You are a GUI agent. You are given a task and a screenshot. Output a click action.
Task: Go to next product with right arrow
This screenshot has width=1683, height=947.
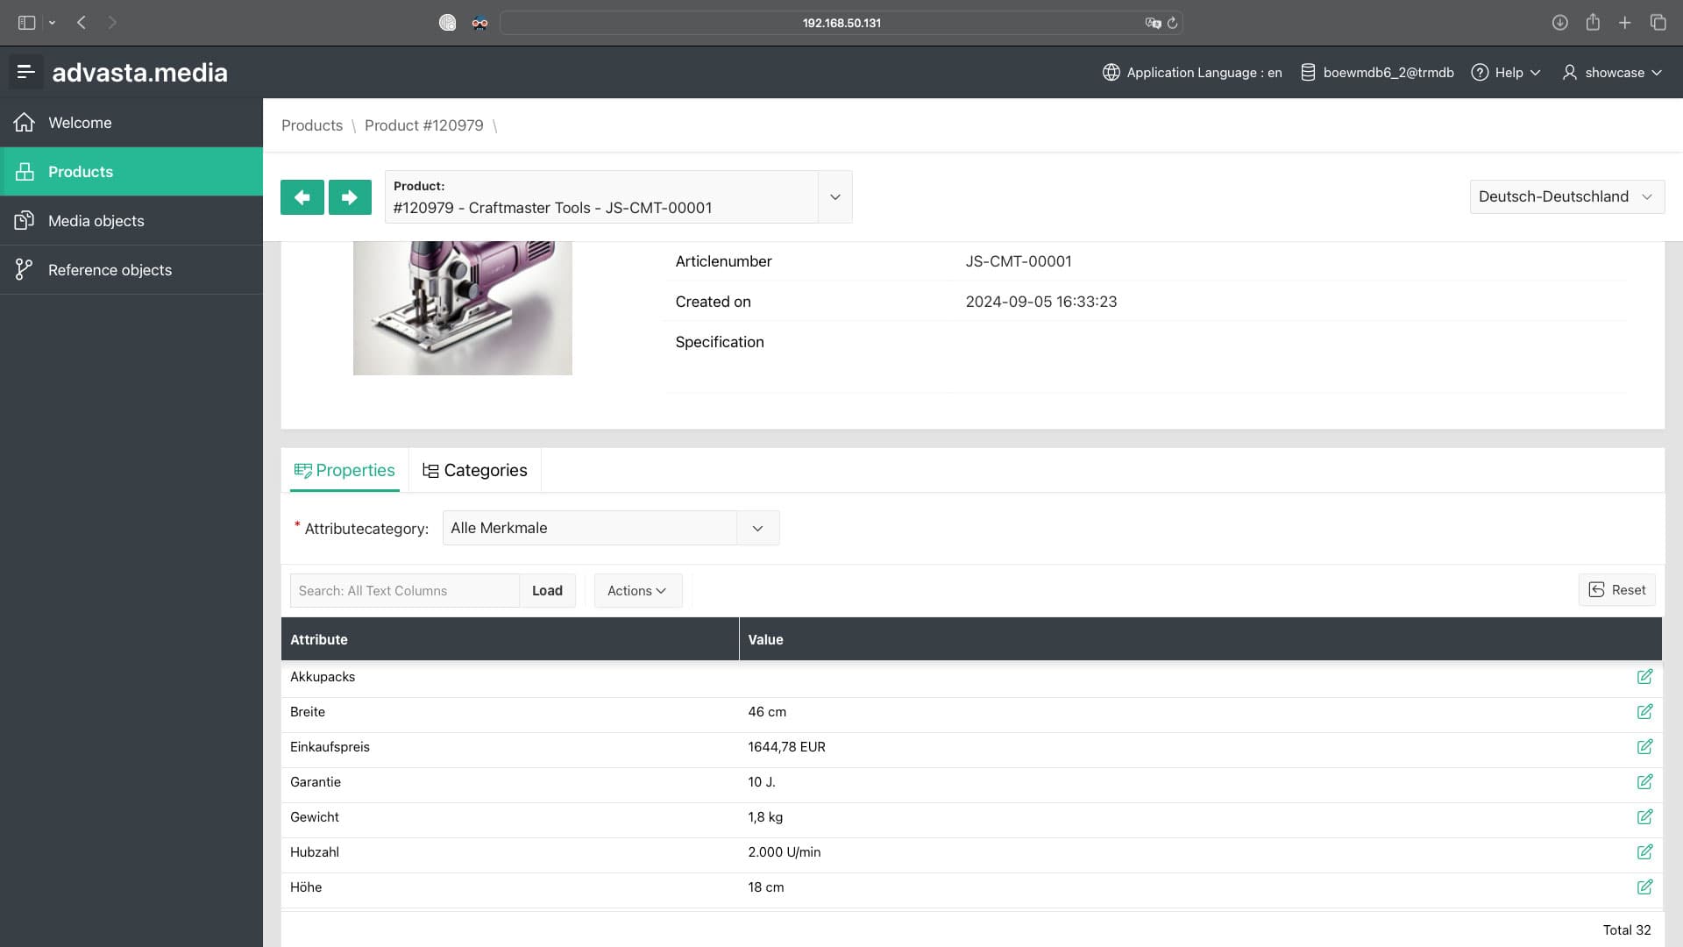coord(350,197)
